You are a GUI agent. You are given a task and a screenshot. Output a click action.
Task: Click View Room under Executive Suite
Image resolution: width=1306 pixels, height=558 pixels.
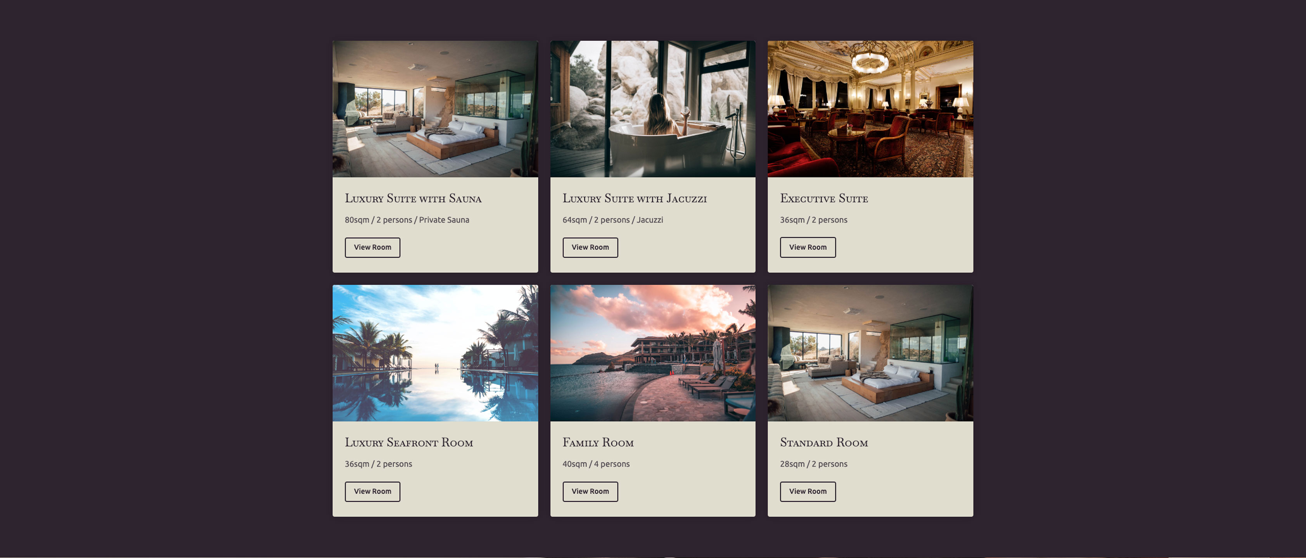[x=807, y=247]
